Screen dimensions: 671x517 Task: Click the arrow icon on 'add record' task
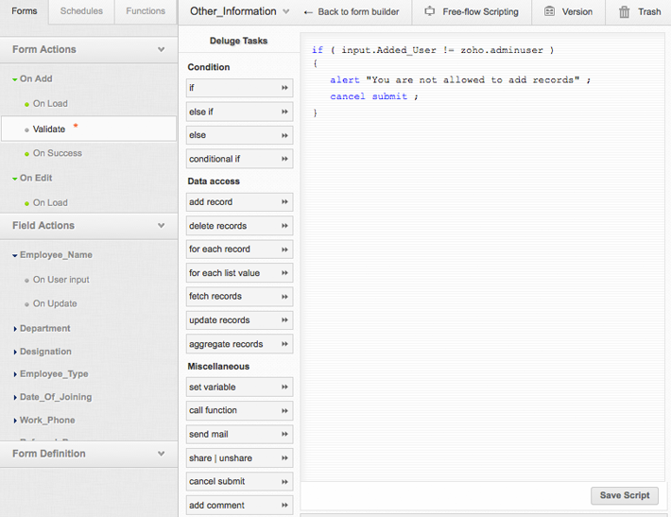coord(284,202)
